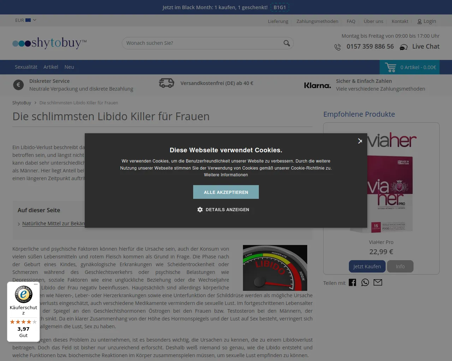Click the Login user icon

420,22
